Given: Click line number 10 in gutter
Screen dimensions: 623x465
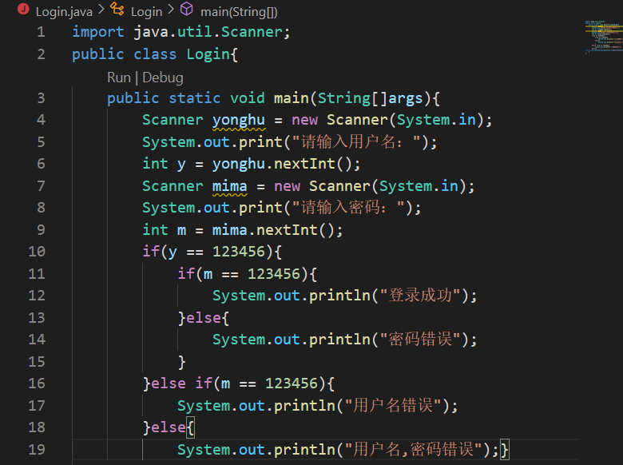Looking at the screenshot, I should [37, 252].
